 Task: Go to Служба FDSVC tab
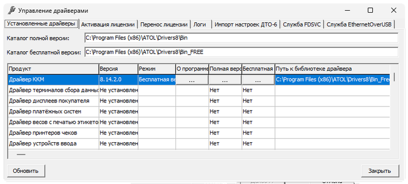coord(302,24)
